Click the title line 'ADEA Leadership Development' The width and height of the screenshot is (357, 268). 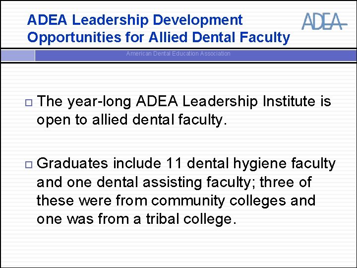pos(135,20)
